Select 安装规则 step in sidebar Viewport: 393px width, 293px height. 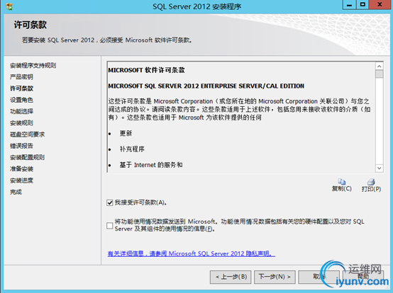click(x=21, y=123)
